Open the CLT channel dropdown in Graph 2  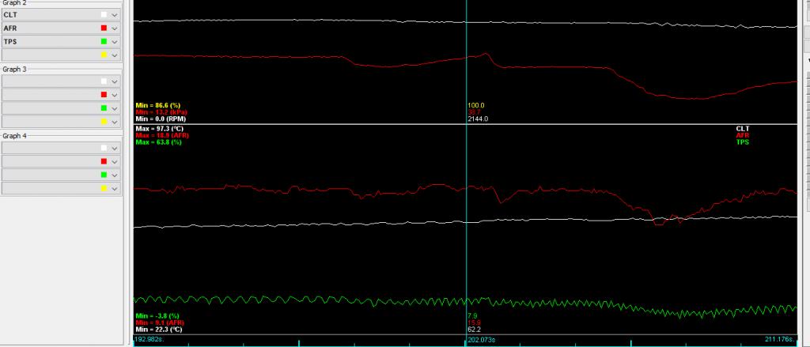[x=115, y=15]
